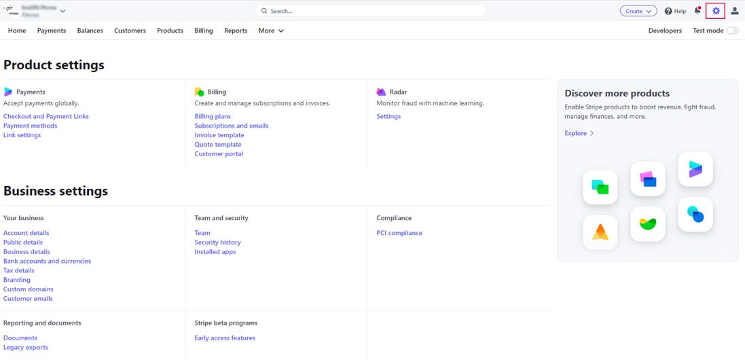Toggle the Test mode switch
This screenshot has width=745, height=360.
733,31
